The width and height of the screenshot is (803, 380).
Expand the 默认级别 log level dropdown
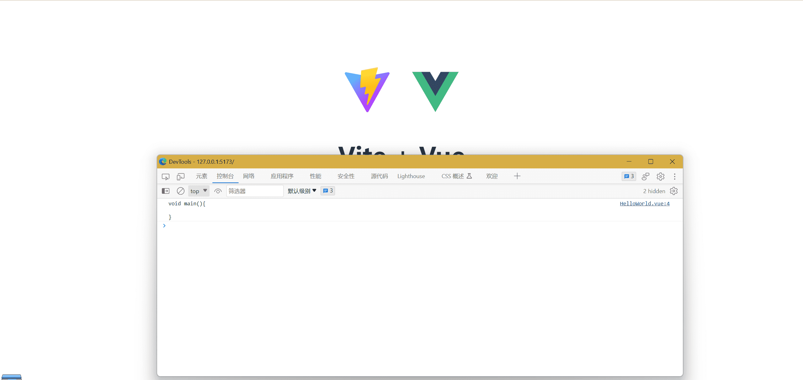point(302,191)
